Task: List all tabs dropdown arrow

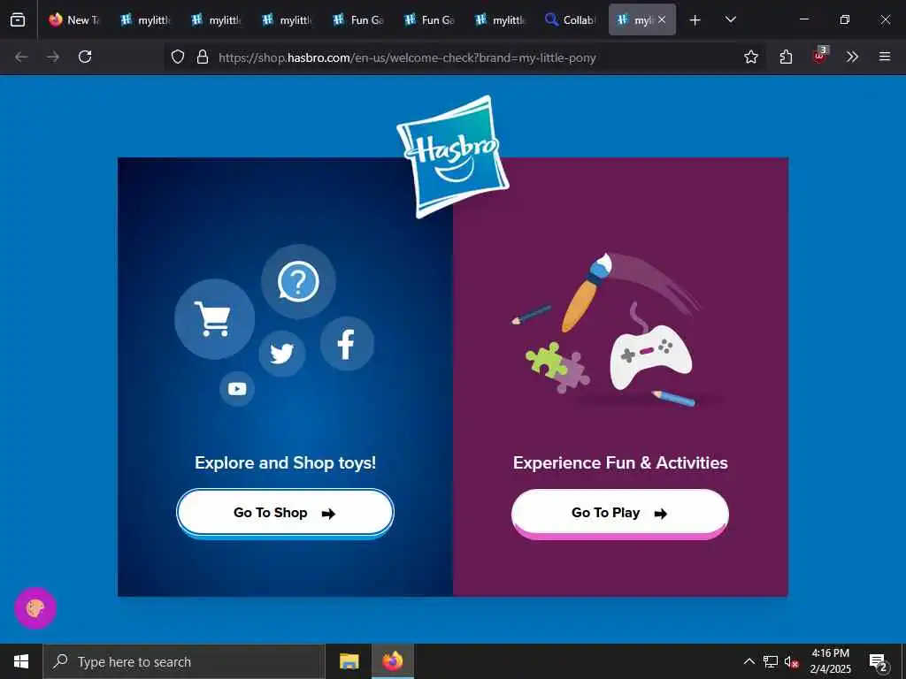Action: (730, 19)
